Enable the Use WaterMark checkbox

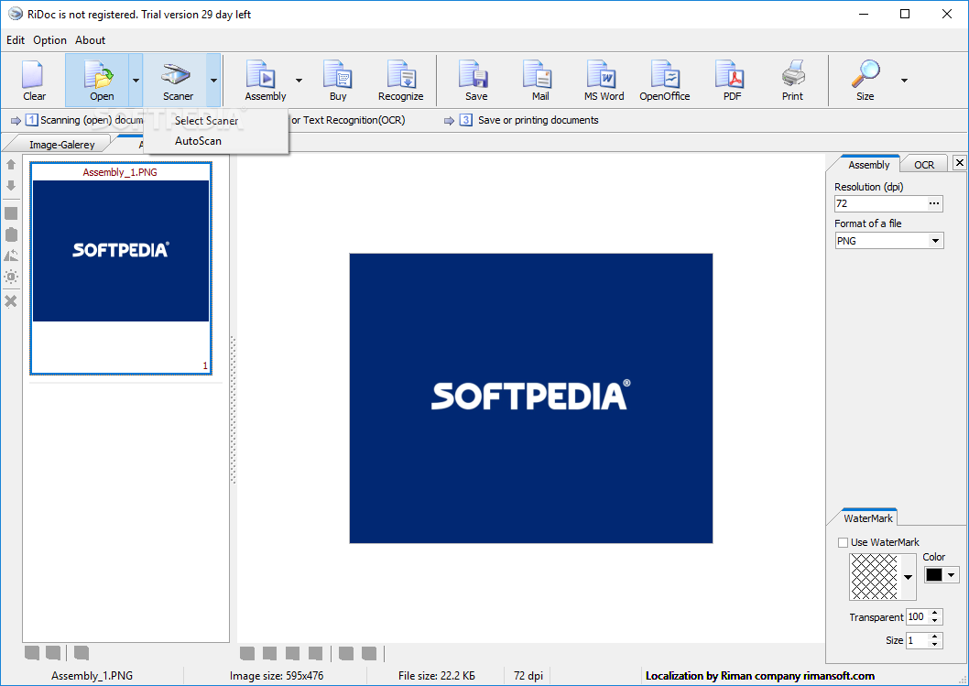coord(843,542)
